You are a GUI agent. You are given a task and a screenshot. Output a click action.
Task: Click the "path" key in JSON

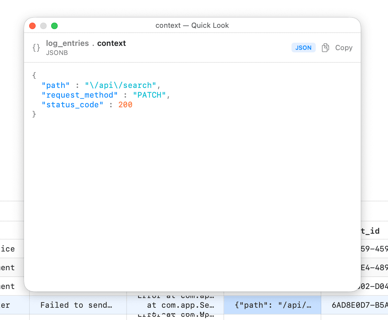[56, 85]
